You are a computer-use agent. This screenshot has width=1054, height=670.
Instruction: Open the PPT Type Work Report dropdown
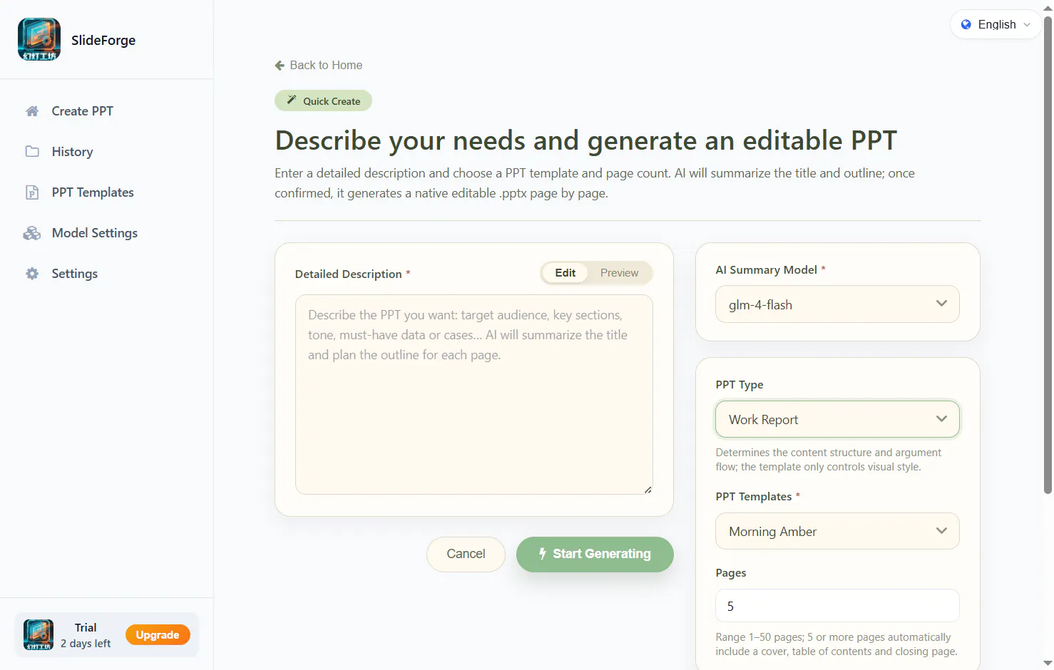point(837,419)
